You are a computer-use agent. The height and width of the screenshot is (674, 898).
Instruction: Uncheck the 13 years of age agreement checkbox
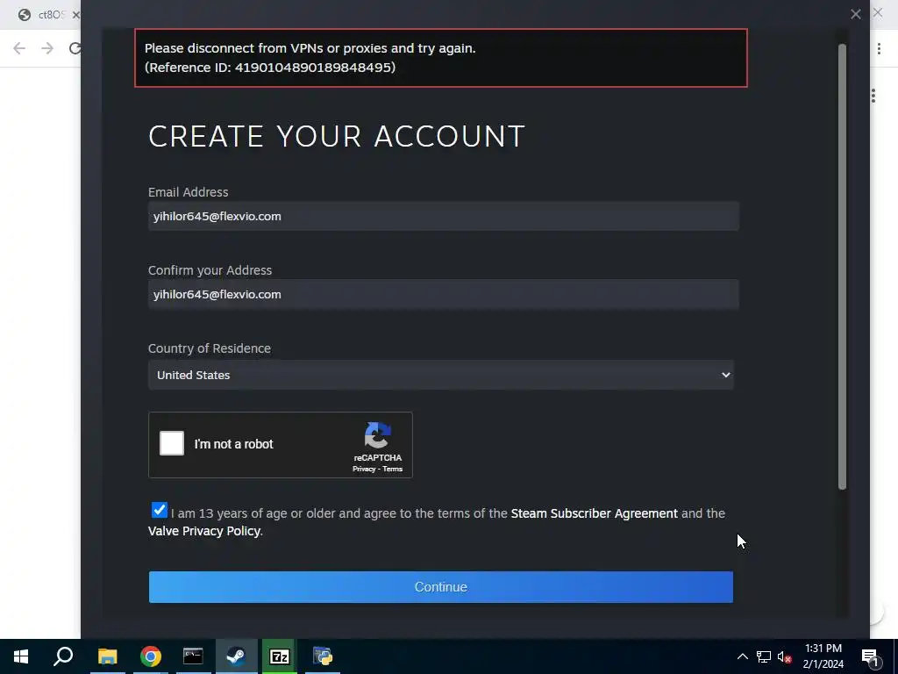(x=160, y=510)
